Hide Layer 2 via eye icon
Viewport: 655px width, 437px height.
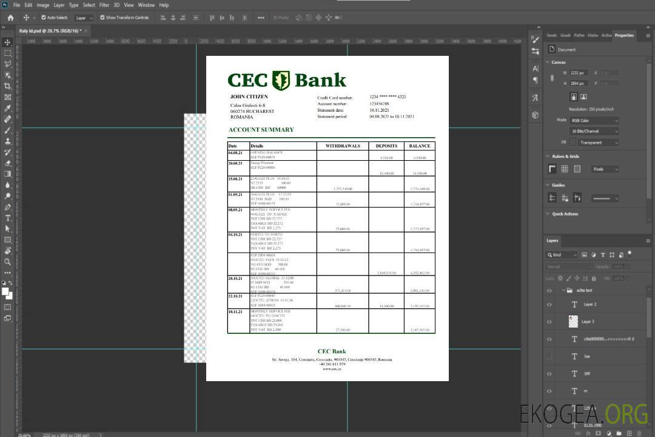coord(549,305)
